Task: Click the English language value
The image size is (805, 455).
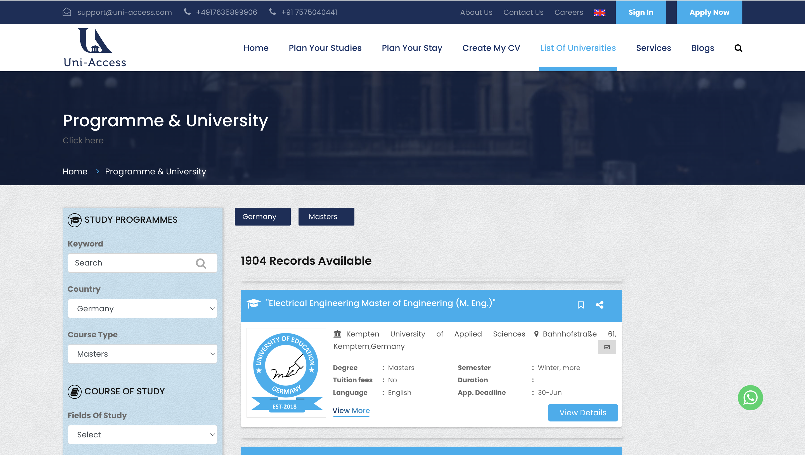Action: [399, 393]
